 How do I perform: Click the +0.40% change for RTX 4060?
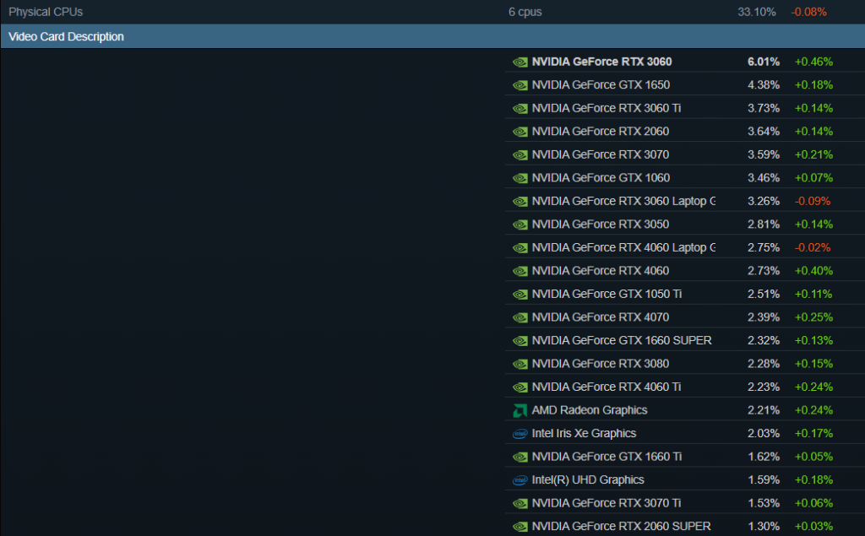[x=813, y=271]
